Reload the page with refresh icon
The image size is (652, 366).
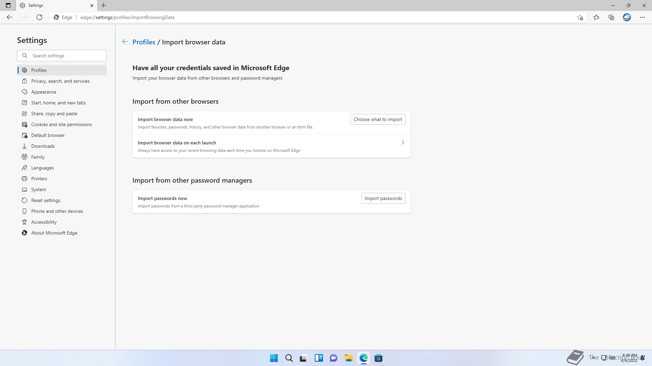[x=39, y=17]
